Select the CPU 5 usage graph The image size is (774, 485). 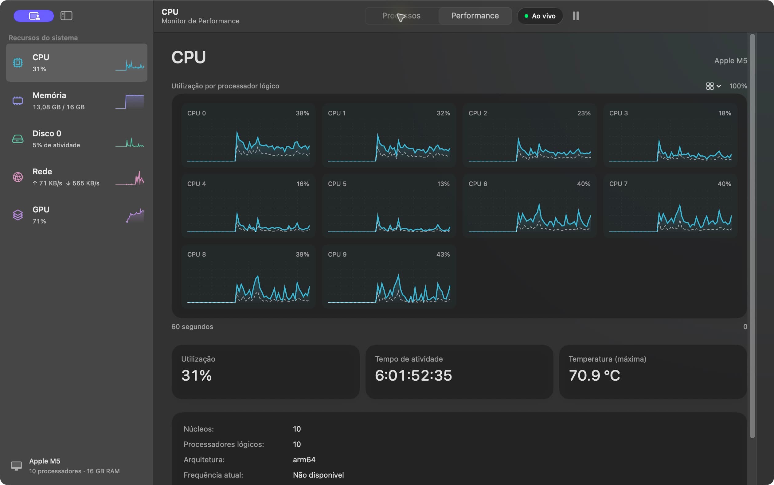coord(389,206)
